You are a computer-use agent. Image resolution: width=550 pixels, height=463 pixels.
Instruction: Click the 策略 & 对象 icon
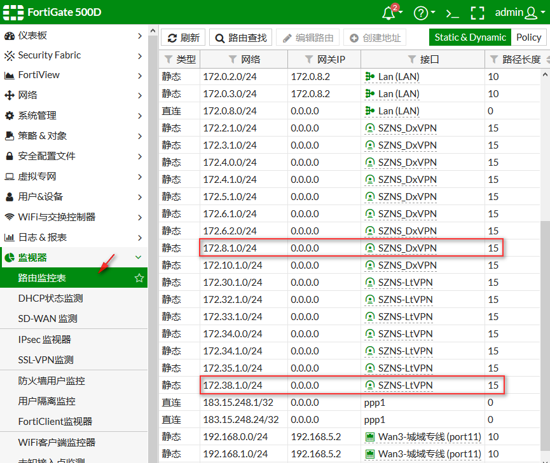(x=10, y=136)
